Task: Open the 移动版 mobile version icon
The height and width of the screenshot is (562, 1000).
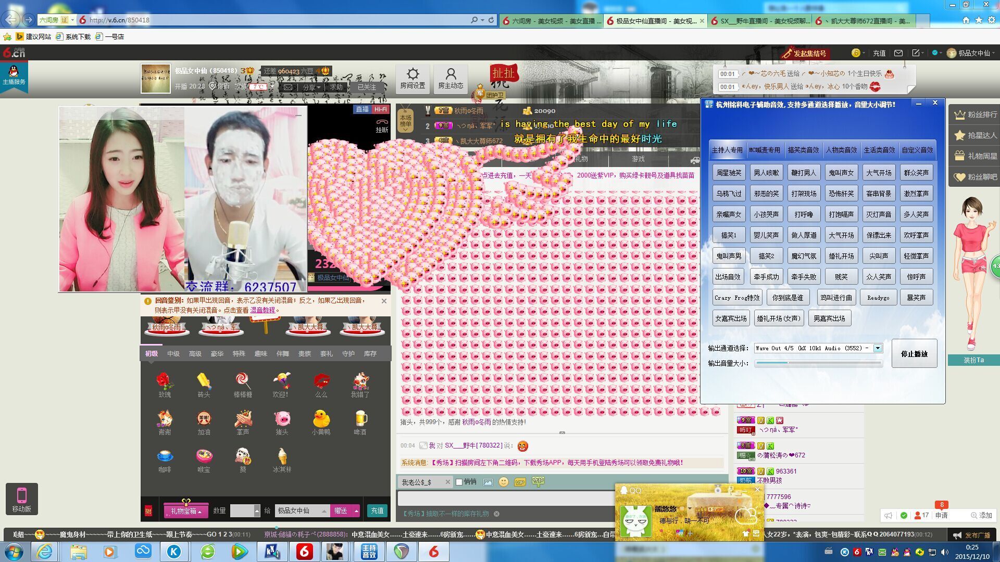Action: coord(21,499)
